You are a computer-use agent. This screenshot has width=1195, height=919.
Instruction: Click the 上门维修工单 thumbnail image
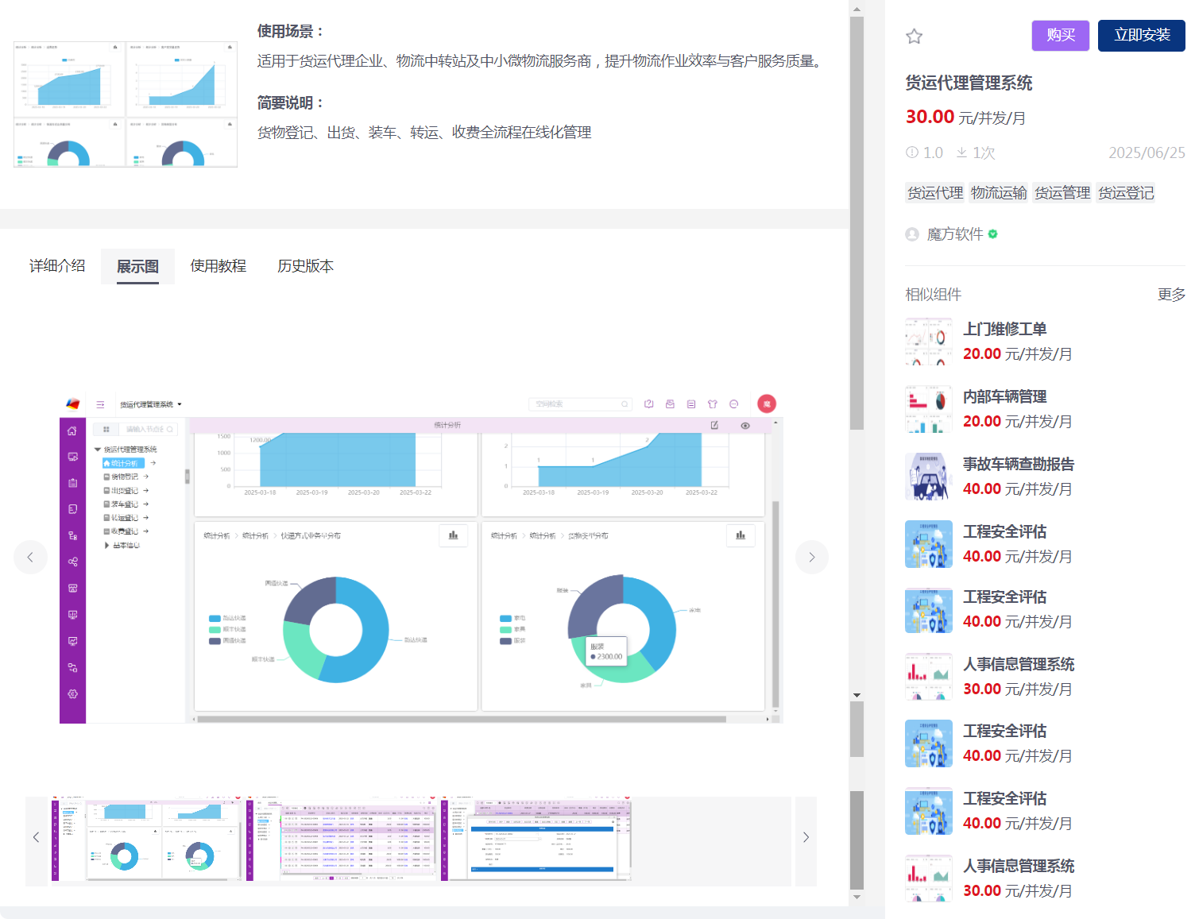929,342
